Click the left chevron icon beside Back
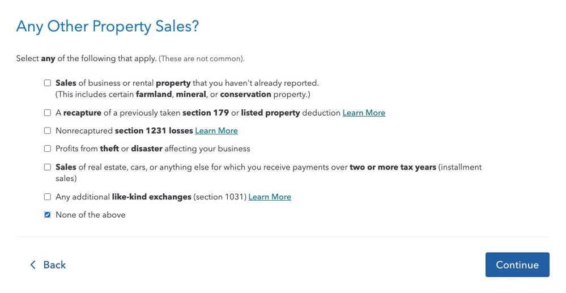Image resolution: width=566 pixels, height=293 pixels. coord(33,265)
